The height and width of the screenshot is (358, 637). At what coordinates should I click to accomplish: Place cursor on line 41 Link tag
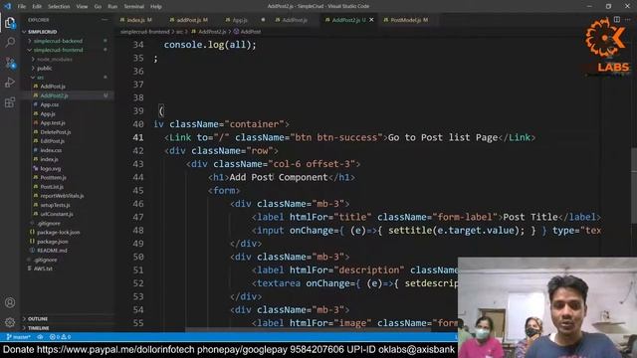180,137
